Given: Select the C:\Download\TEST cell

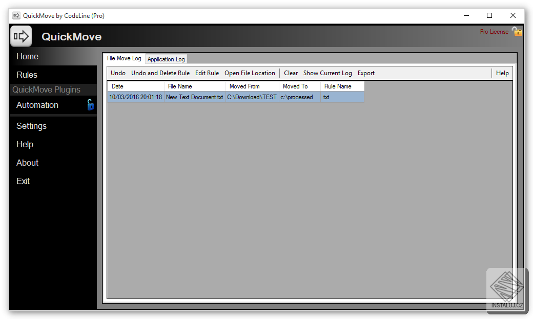Looking at the screenshot, I should click(253, 97).
